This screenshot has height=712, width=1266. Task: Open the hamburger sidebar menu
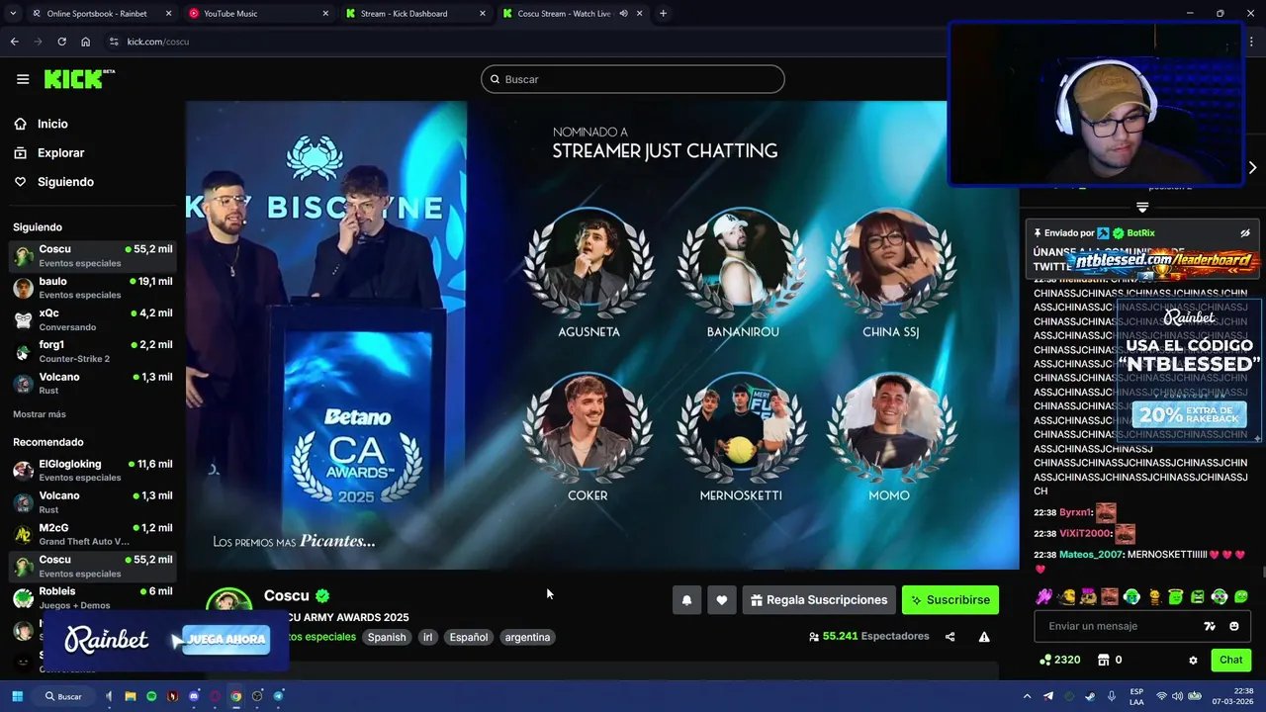(23, 79)
